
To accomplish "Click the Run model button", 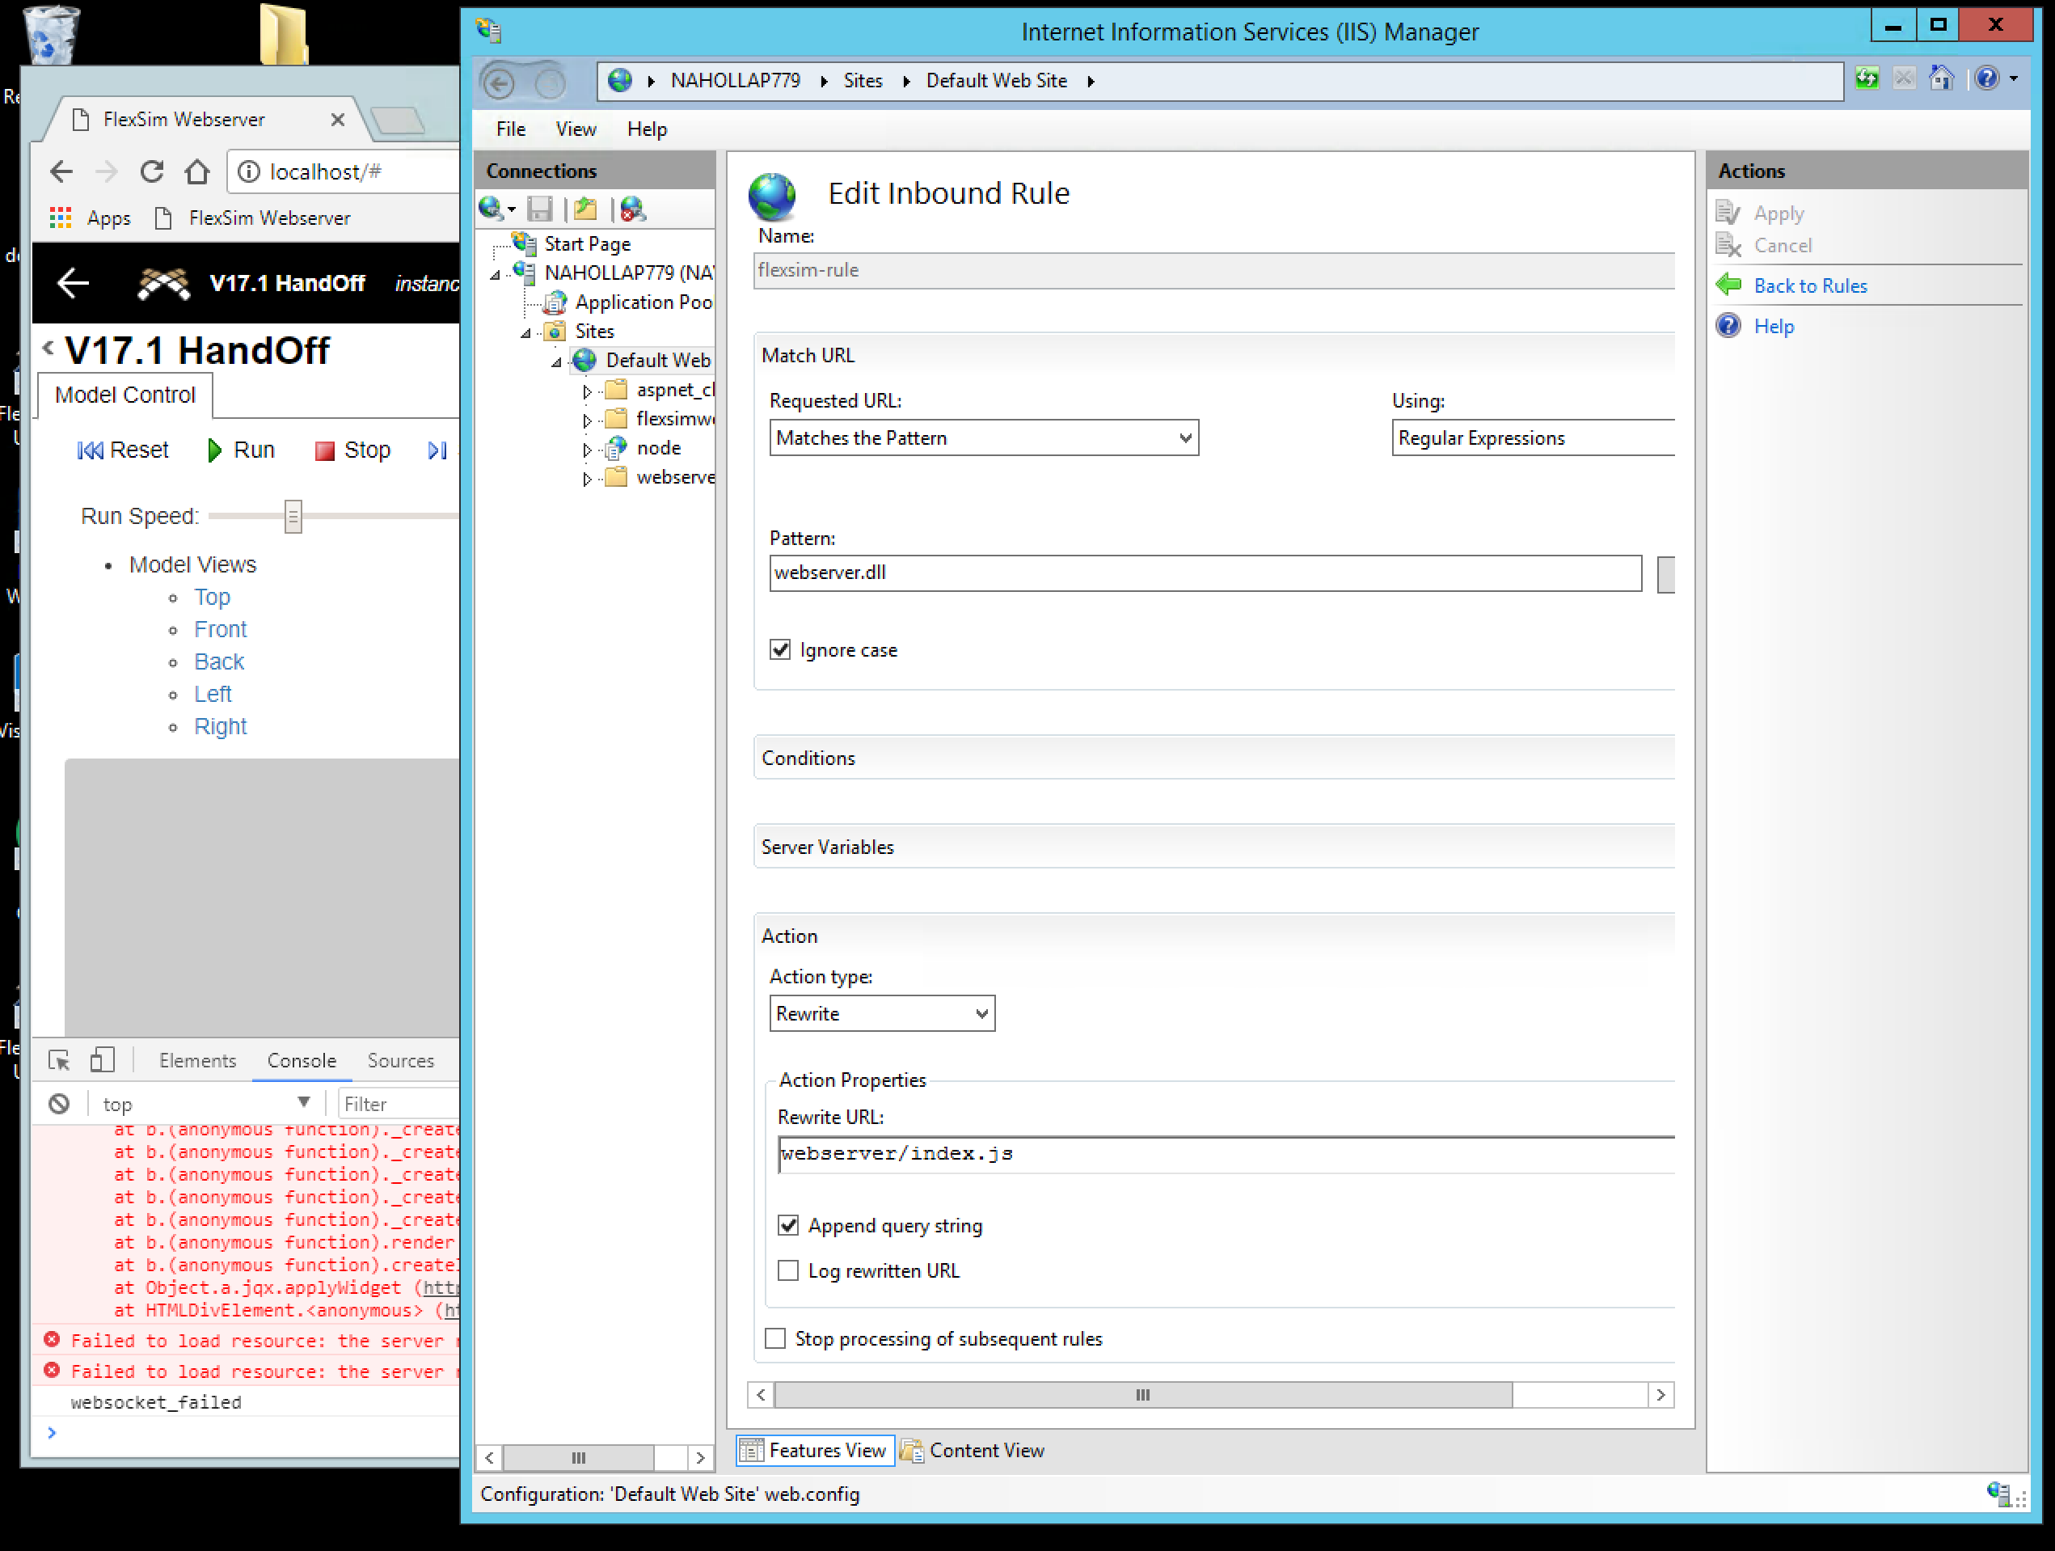I will 241,450.
